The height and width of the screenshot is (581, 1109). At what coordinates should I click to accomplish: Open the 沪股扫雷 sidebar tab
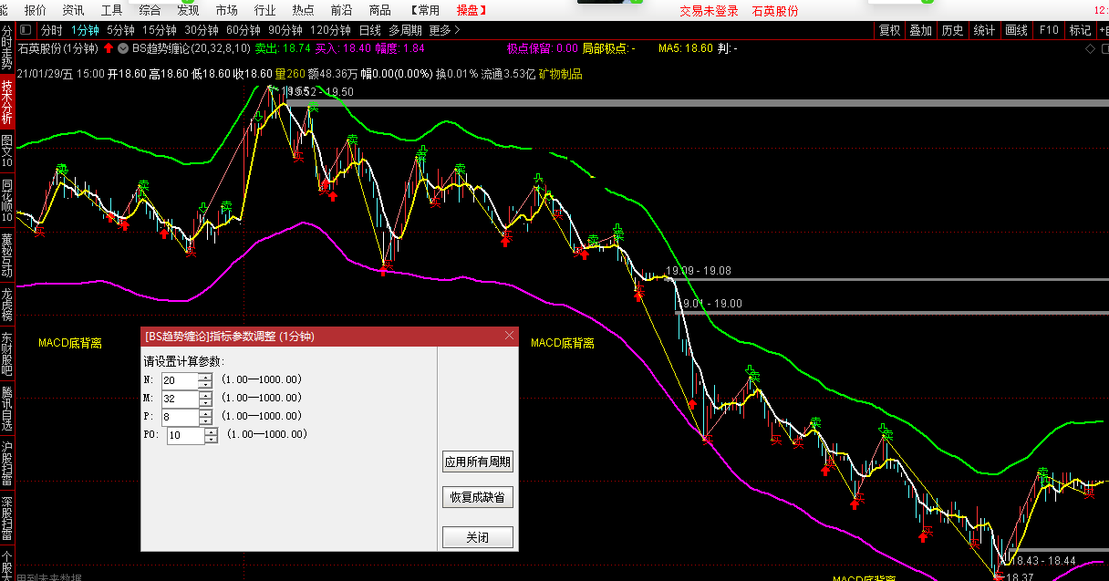click(x=7, y=463)
